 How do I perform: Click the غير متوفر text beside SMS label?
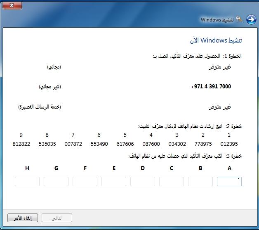click(x=220, y=107)
